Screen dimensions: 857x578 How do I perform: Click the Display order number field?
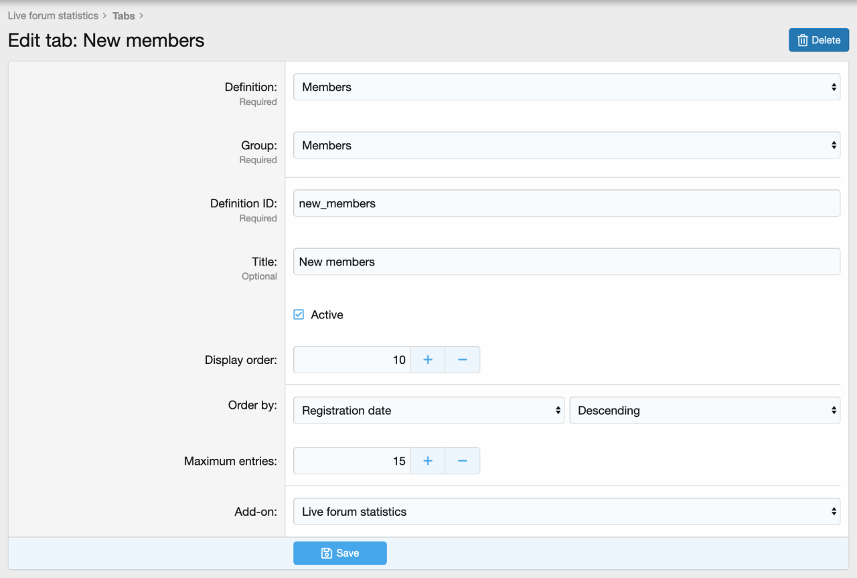(352, 360)
